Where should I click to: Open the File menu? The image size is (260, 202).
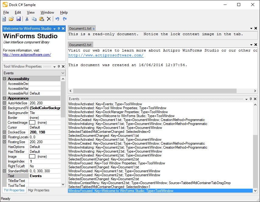[6, 12]
